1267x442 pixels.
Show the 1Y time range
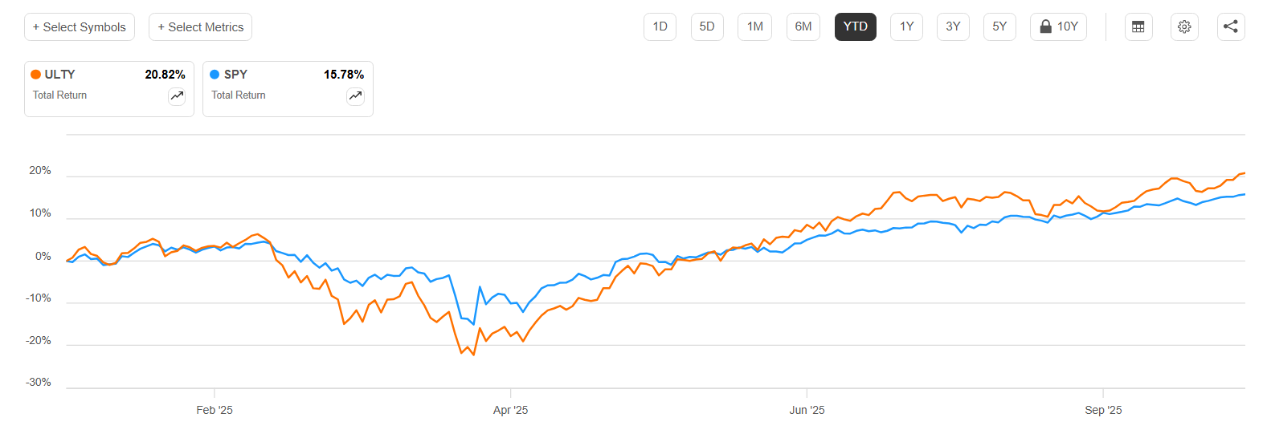[906, 26]
